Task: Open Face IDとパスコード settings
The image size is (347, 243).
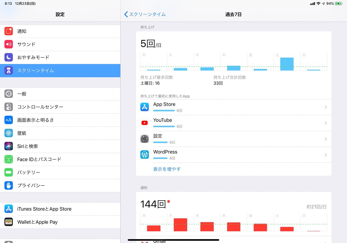Action: click(x=60, y=159)
